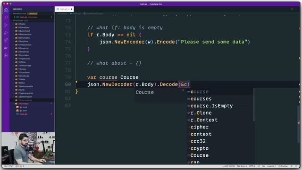
Task: Click the 'var course Course' line
Action: (113, 77)
